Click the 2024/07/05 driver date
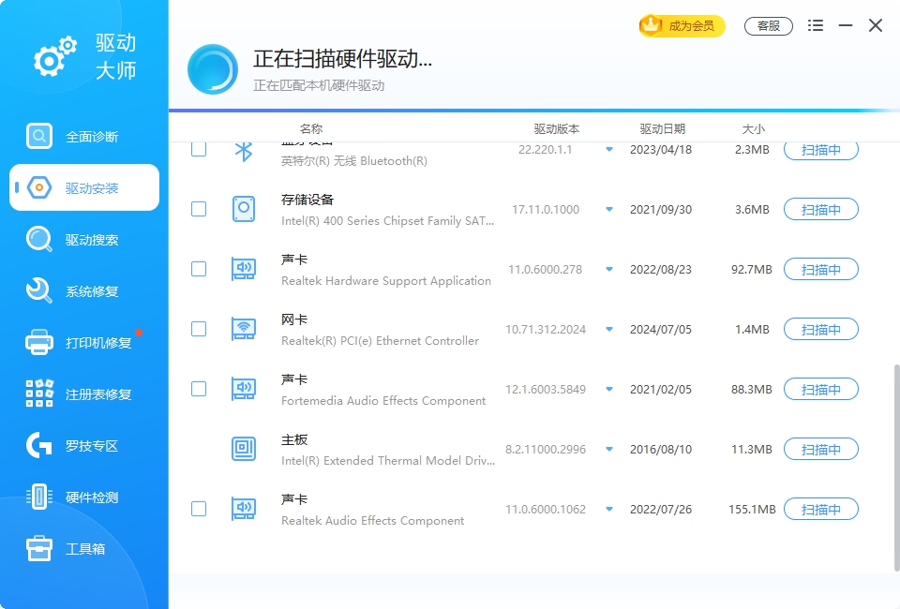 [x=661, y=329]
